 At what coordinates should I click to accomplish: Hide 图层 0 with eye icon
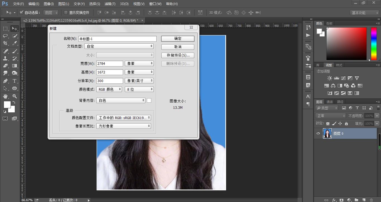318,134
